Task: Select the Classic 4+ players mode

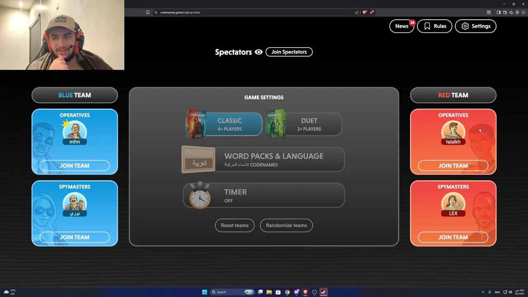Action: pos(224,124)
